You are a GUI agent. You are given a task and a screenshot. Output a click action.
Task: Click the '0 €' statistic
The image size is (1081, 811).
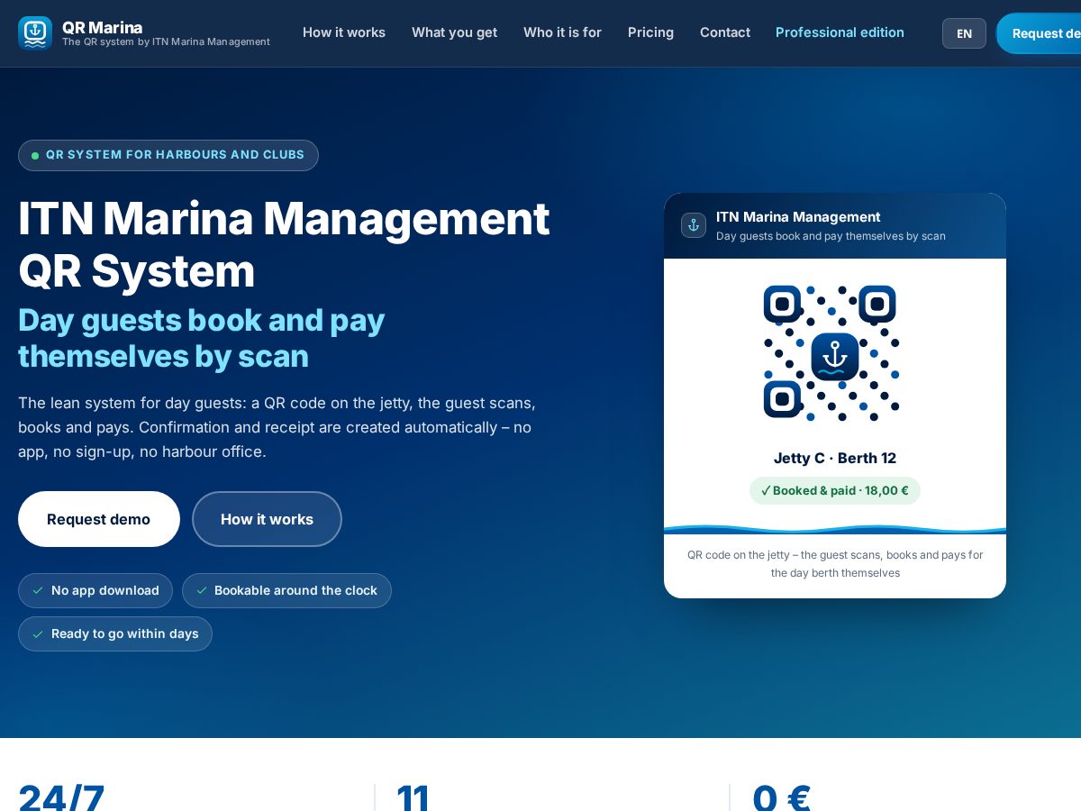pyautogui.click(x=782, y=798)
